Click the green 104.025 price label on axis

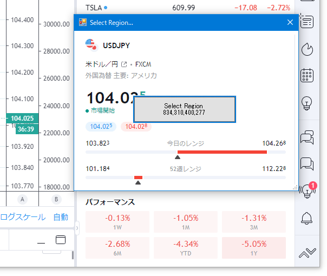coord(22,118)
